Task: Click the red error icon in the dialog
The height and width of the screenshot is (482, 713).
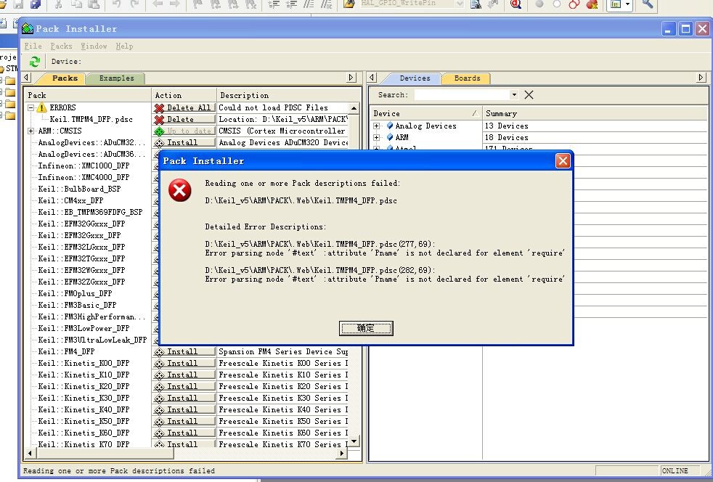Action: click(x=179, y=189)
